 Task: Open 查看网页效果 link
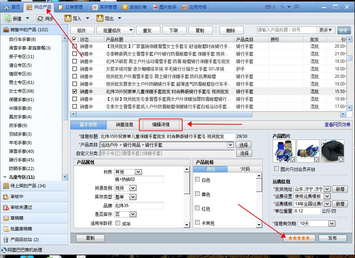337,125
